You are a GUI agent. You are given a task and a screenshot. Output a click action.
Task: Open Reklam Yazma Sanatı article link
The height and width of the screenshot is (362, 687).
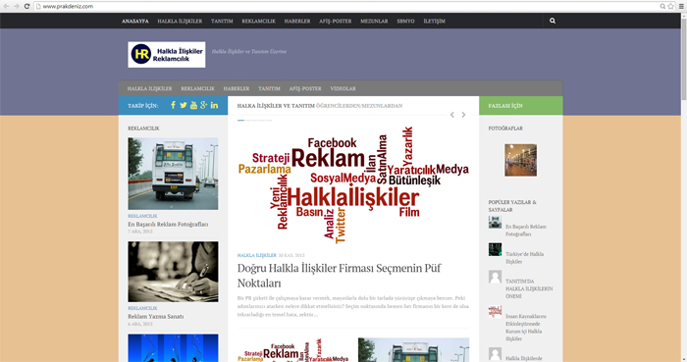point(155,316)
